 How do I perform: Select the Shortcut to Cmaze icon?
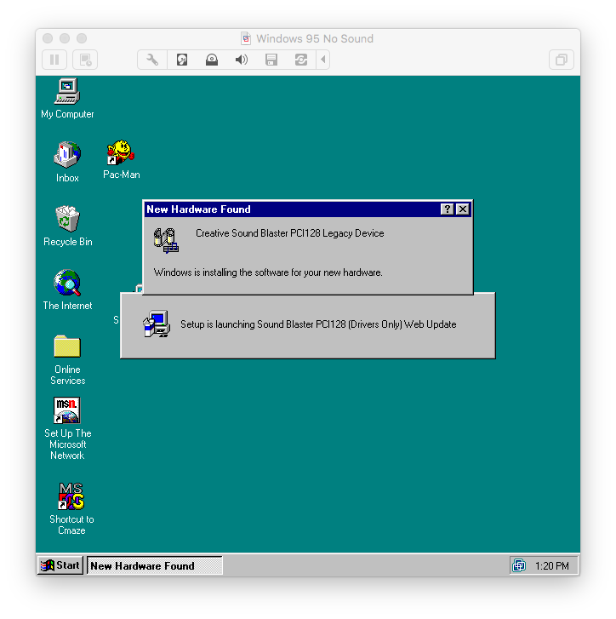click(71, 496)
